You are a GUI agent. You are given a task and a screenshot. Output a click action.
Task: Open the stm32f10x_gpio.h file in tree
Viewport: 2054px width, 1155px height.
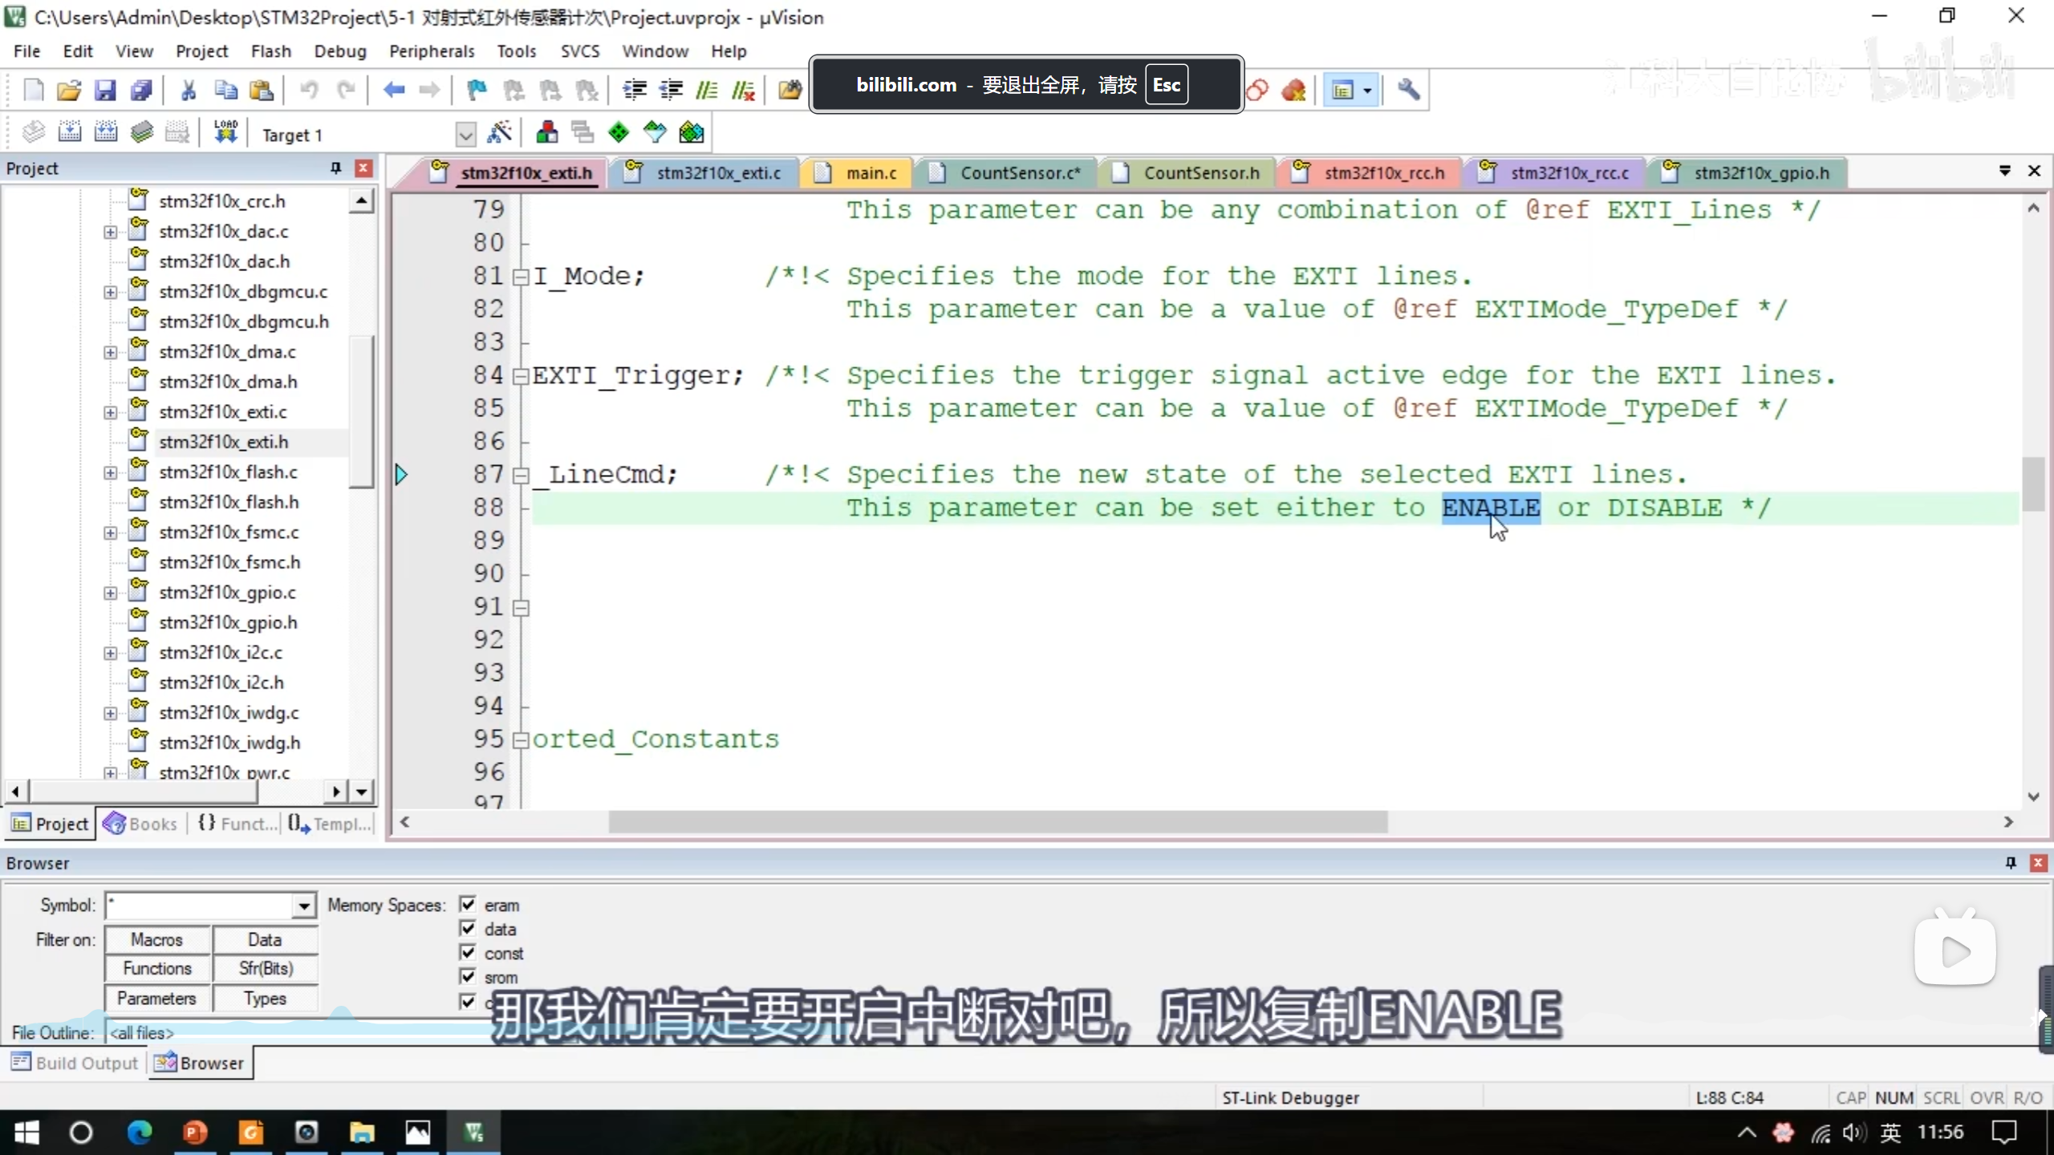(x=228, y=622)
